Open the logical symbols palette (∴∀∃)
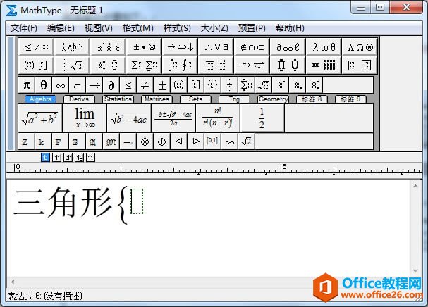 [216, 47]
